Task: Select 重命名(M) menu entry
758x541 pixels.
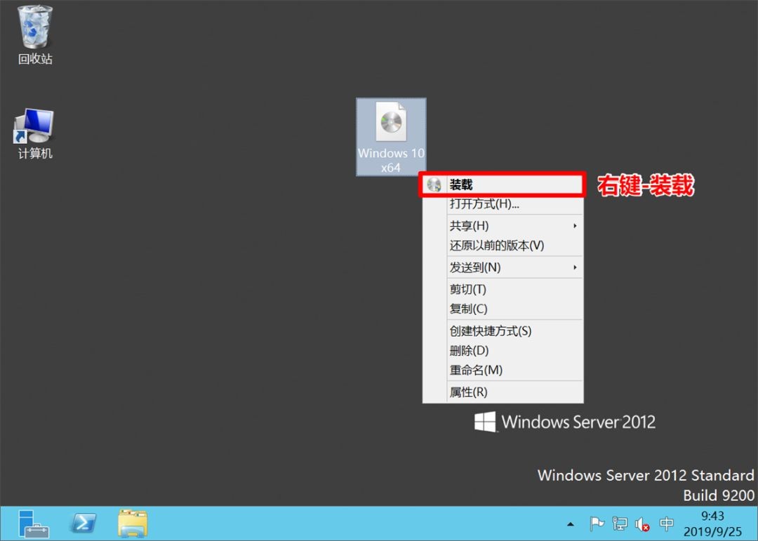Action: point(503,370)
